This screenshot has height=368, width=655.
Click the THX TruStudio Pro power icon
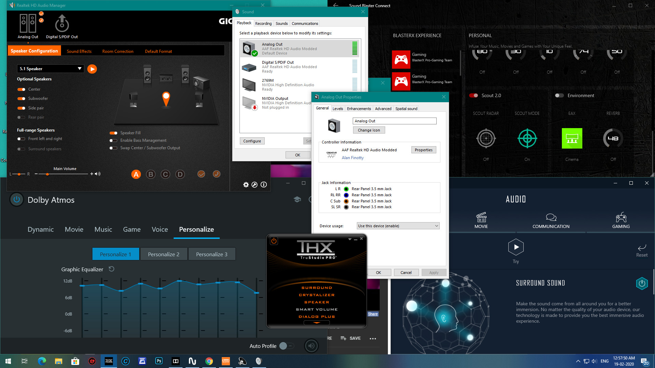pyautogui.click(x=274, y=241)
